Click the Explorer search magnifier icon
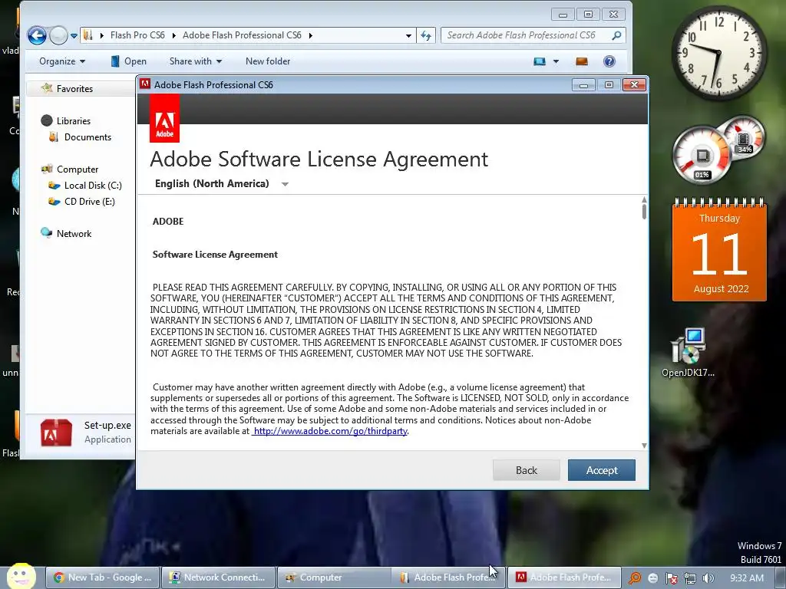This screenshot has height=589, width=786. click(x=617, y=35)
